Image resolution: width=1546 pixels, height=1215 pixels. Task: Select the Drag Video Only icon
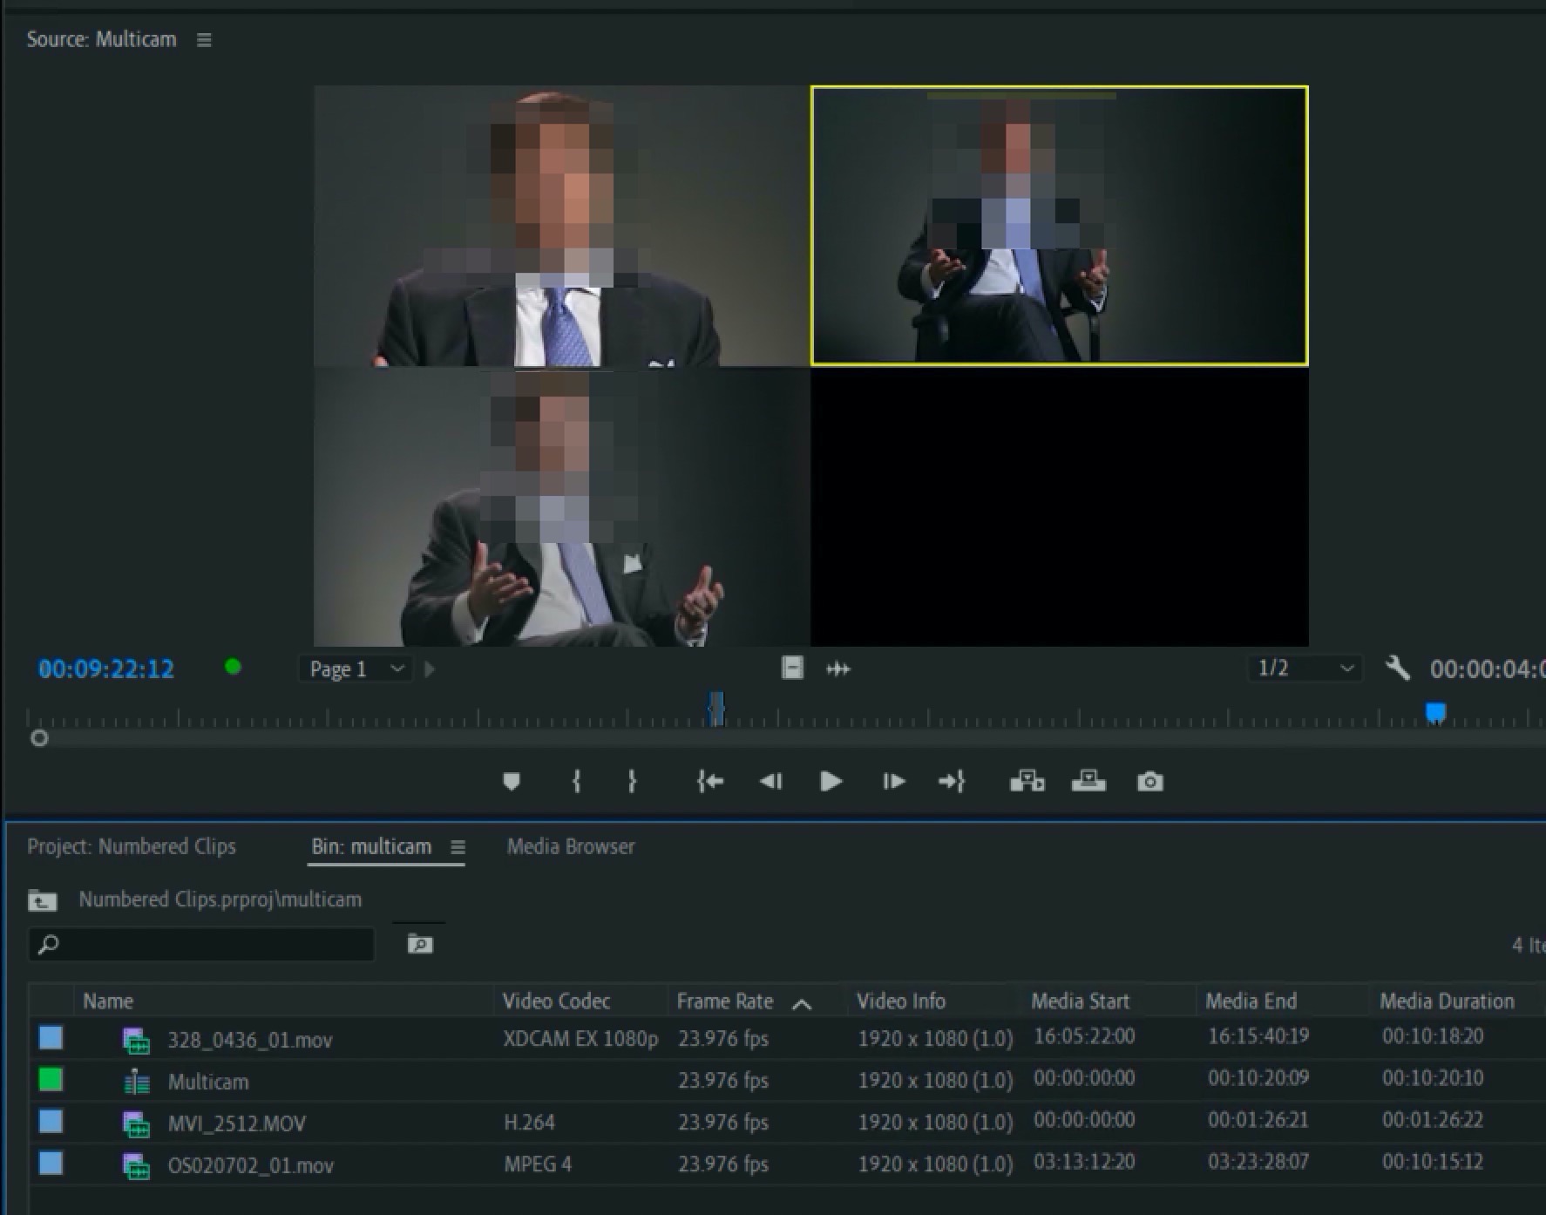[x=792, y=669]
